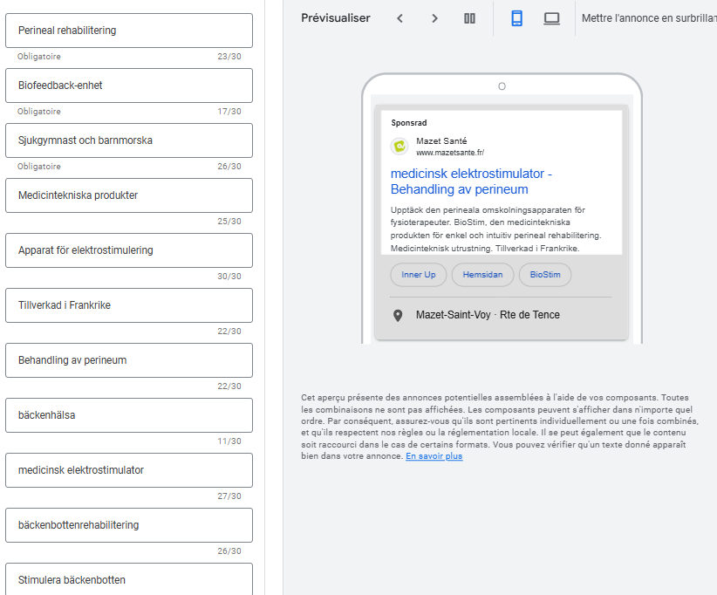Click the location pin icon
Viewport: 717px width, 595px height.
(398, 315)
